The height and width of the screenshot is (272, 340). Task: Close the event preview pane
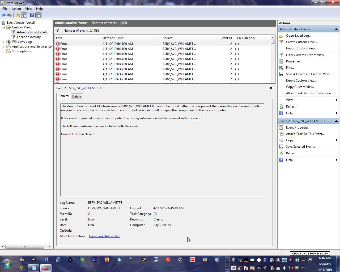pyautogui.click(x=271, y=88)
